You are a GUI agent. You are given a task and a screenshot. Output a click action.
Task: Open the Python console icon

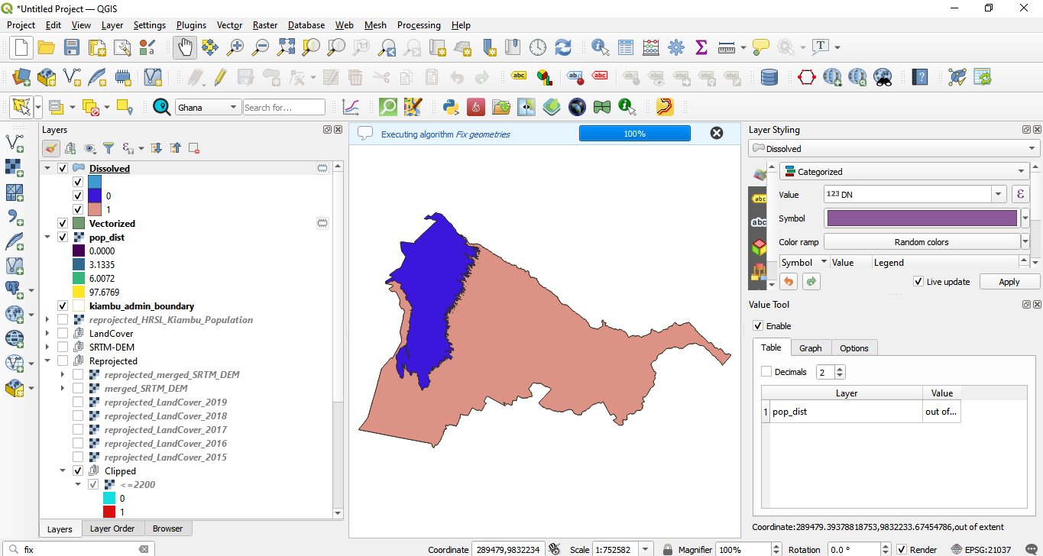451,107
